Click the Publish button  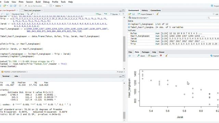[215, 56]
